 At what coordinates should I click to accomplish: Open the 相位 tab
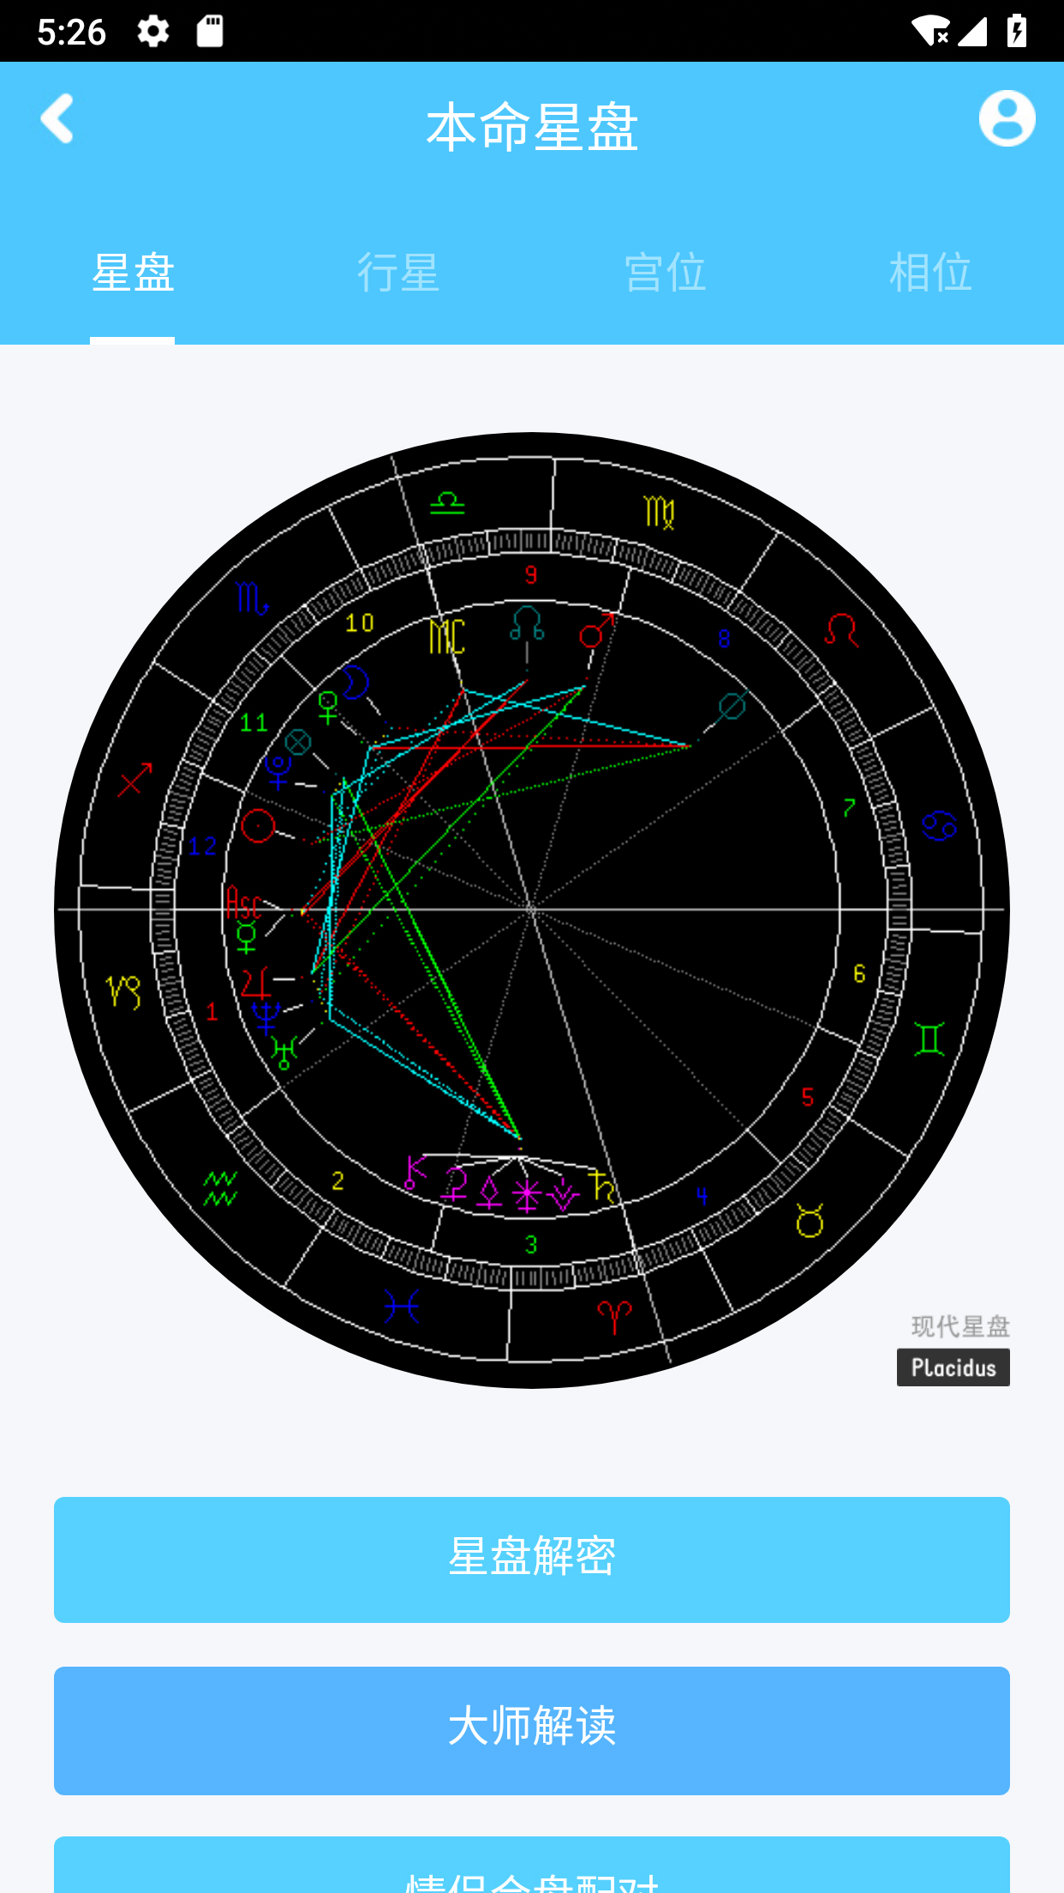pyautogui.click(x=930, y=273)
